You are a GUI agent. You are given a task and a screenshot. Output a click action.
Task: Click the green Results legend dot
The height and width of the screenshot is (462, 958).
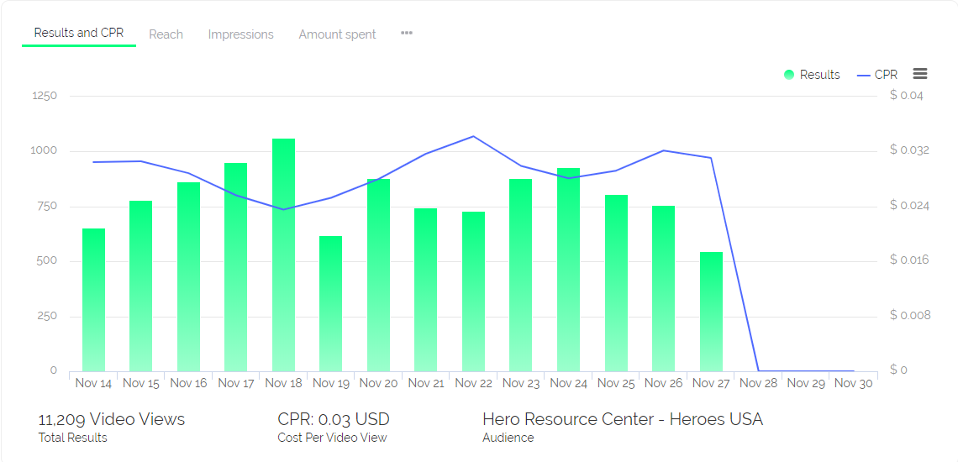(x=789, y=75)
